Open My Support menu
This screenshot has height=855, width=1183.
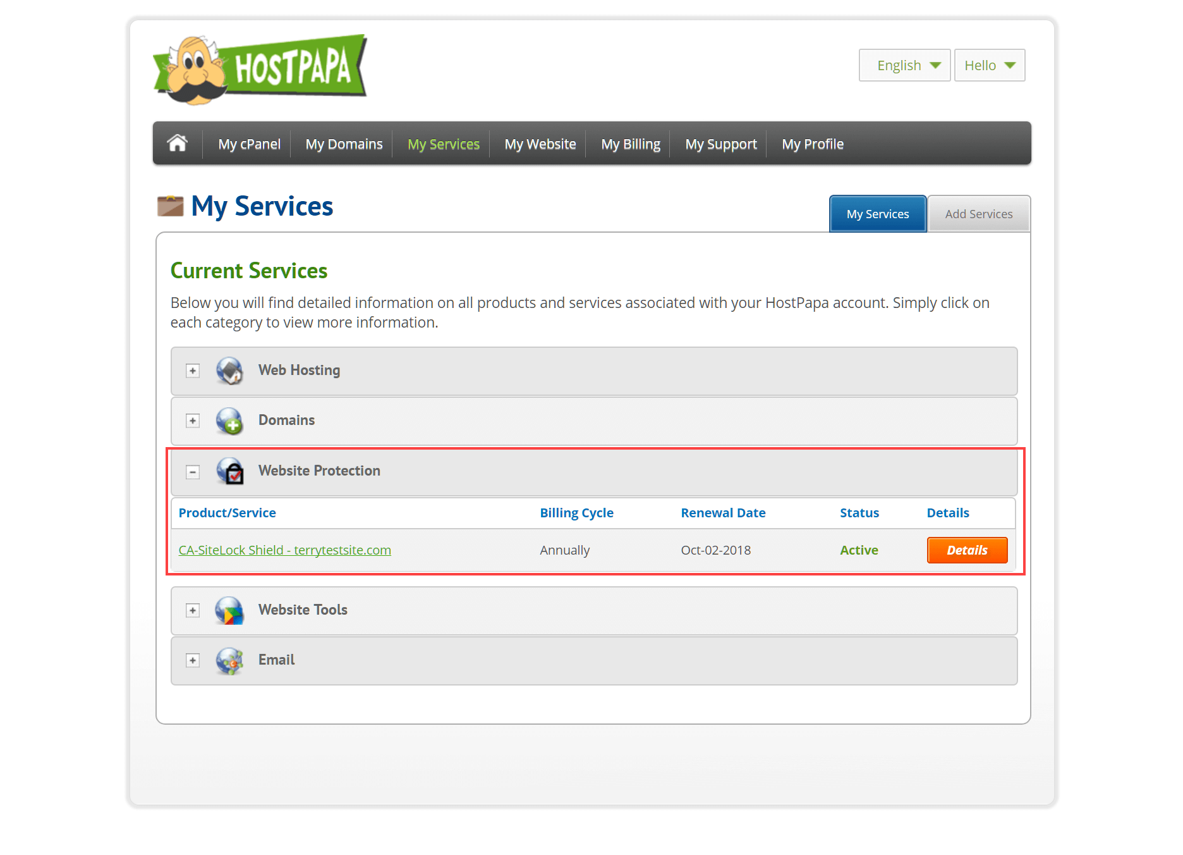point(721,144)
